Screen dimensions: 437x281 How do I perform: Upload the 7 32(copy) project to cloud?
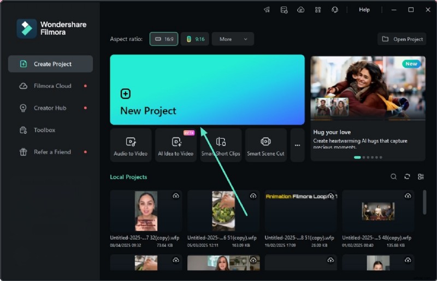[x=176, y=196]
